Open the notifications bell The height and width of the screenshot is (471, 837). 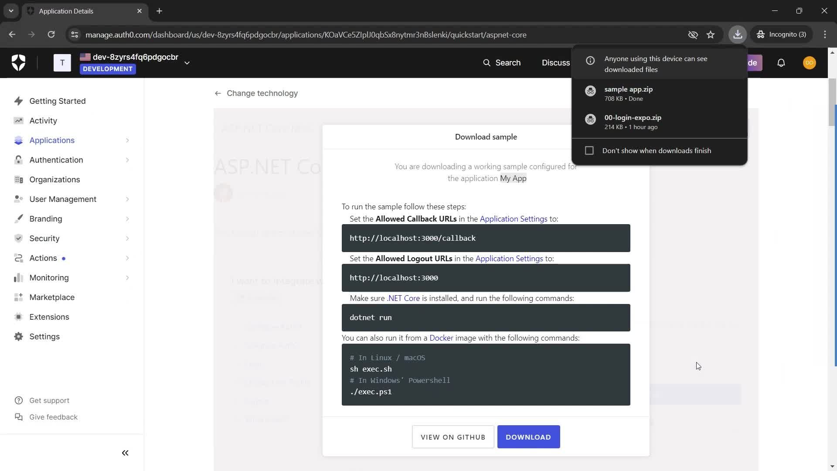(x=781, y=63)
